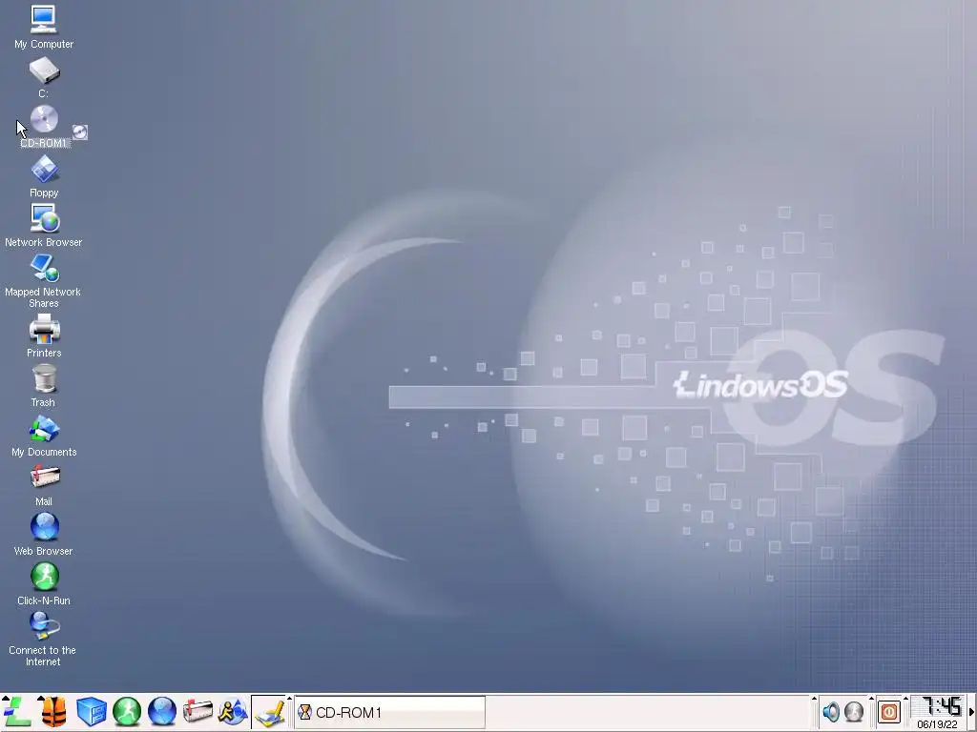Click the applet handle arrow before logout button
The width and height of the screenshot is (977, 732).
coord(871,701)
